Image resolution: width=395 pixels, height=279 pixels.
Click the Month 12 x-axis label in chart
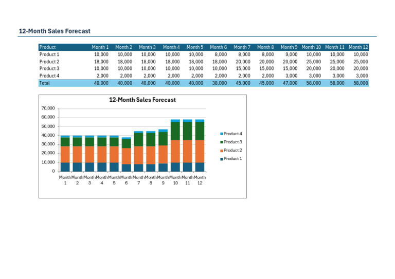pyautogui.click(x=200, y=180)
